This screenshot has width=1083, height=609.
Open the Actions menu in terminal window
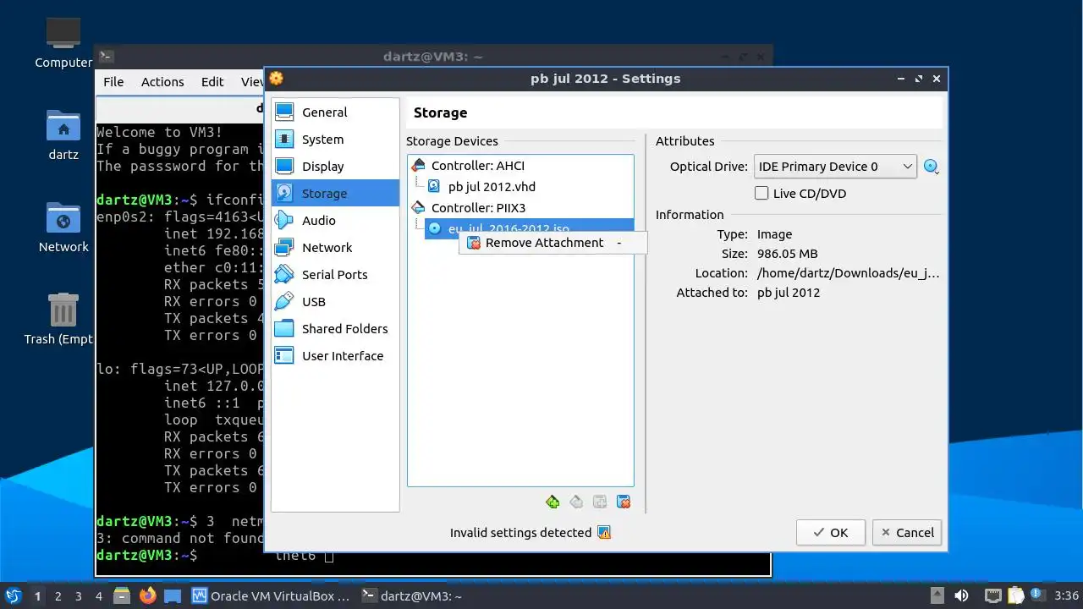pyautogui.click(x=162, y=82)
